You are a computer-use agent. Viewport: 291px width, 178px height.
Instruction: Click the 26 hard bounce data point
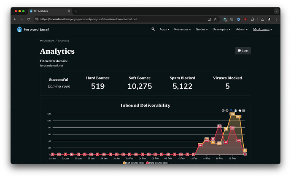pyautogui.click(x=200, y=145)
